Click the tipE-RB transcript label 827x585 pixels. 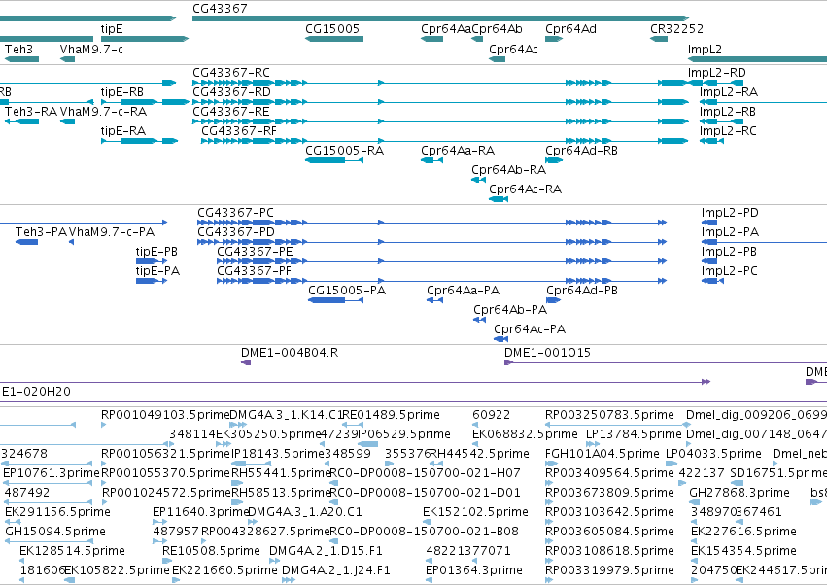click(122, 91)
